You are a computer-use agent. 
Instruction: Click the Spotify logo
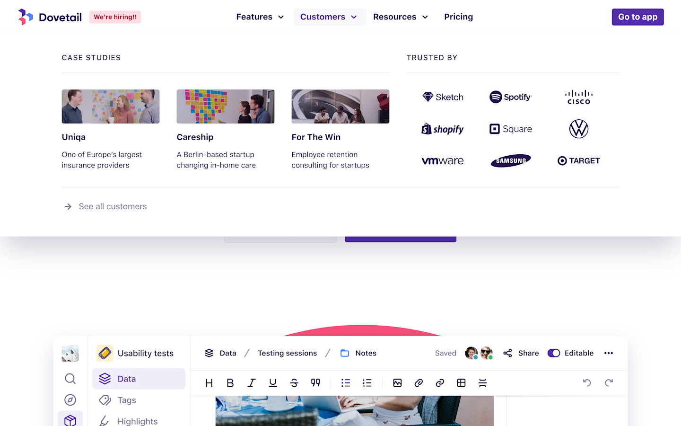[511, 97]
